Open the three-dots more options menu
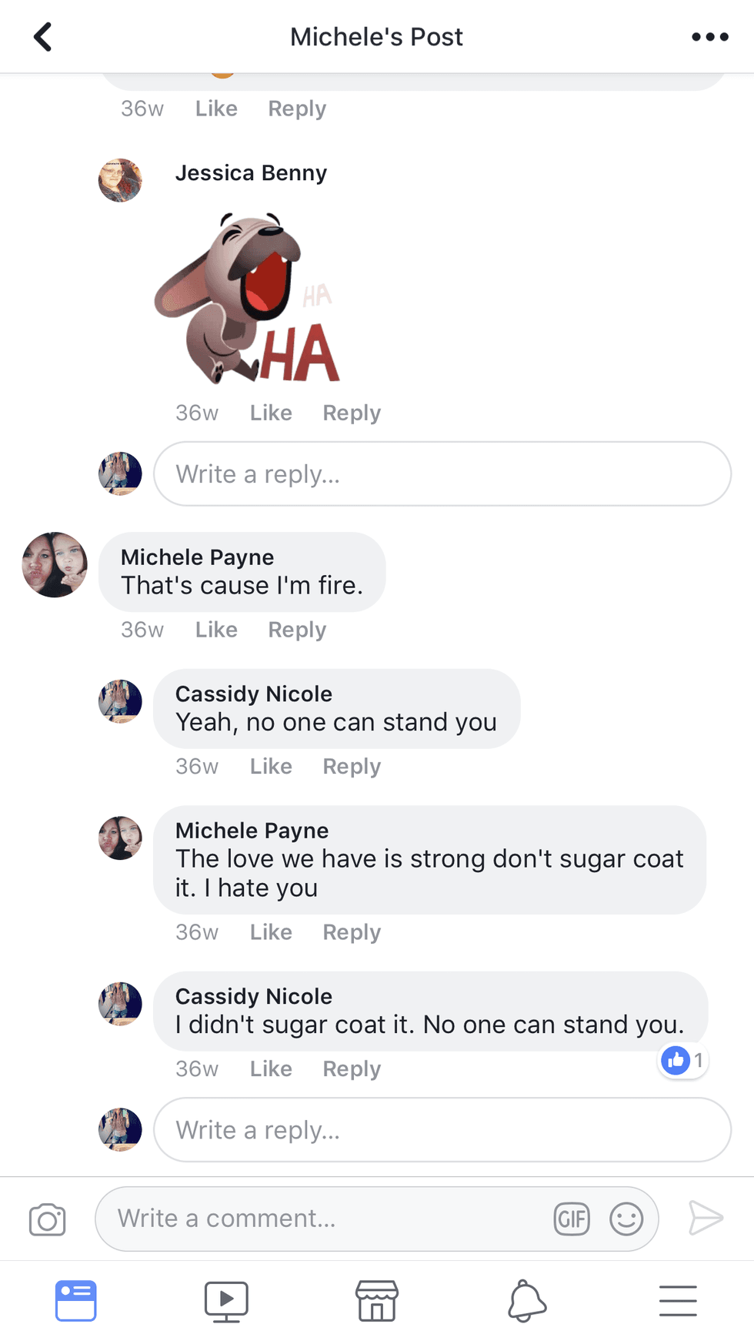 709,37
